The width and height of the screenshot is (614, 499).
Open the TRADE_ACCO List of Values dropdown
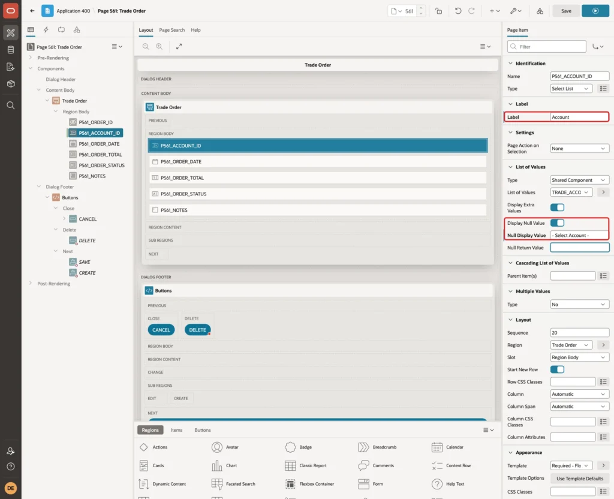(x=571, y=193)
